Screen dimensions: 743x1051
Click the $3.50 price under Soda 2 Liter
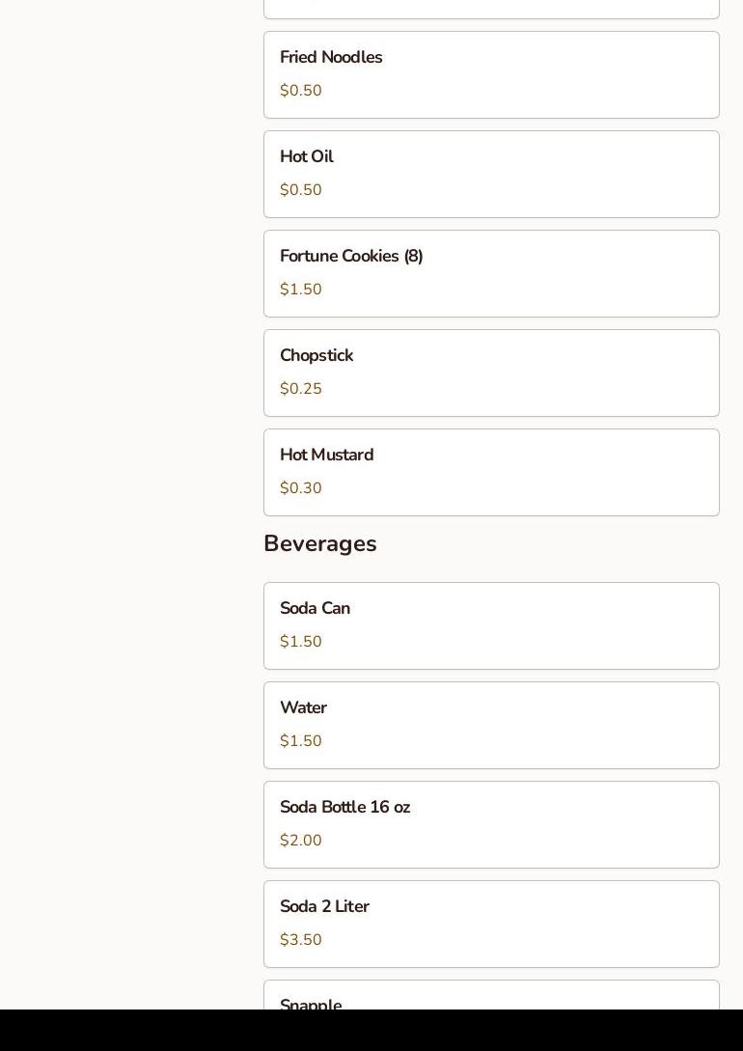301,940
